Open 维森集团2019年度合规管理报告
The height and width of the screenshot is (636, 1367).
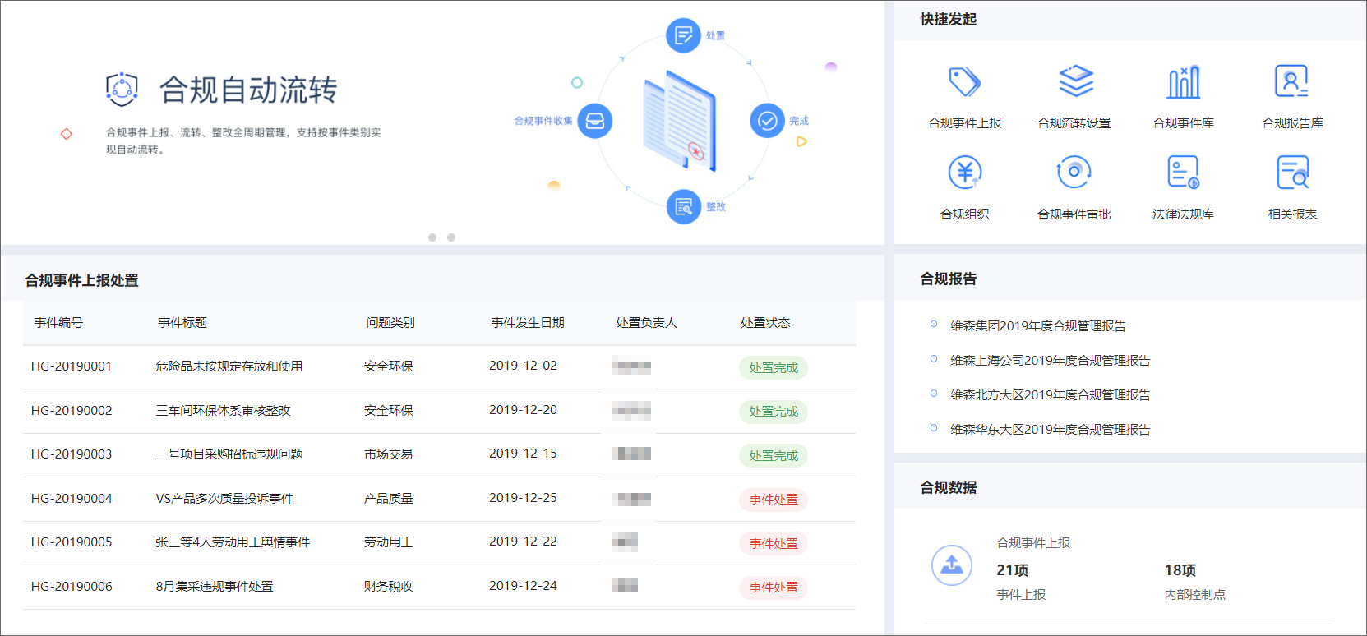pyautogui.click(x=1038, y=325)
